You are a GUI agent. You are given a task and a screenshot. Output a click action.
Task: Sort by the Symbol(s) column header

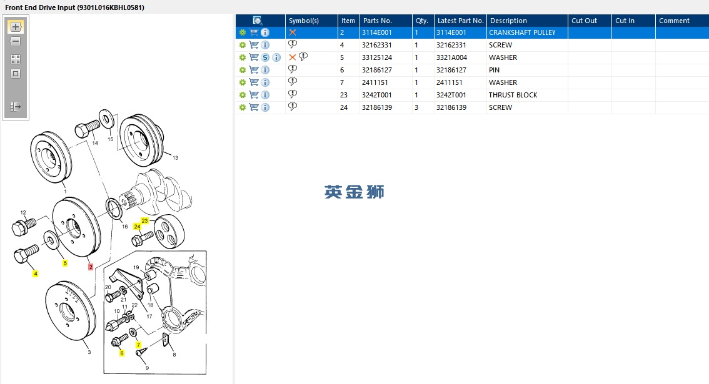pyautogui.click(x=311, y=21)
